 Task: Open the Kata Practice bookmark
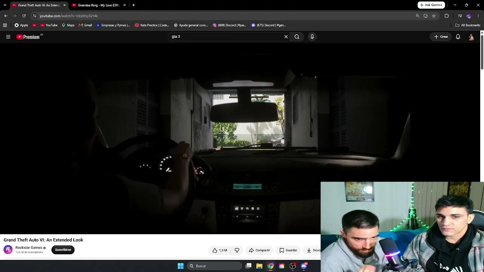coord(152,25)
